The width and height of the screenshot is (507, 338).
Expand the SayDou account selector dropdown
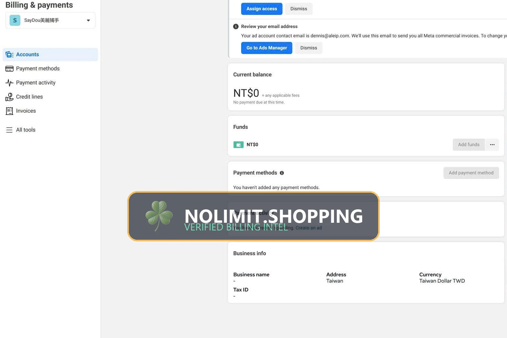(x=50, y=20)
